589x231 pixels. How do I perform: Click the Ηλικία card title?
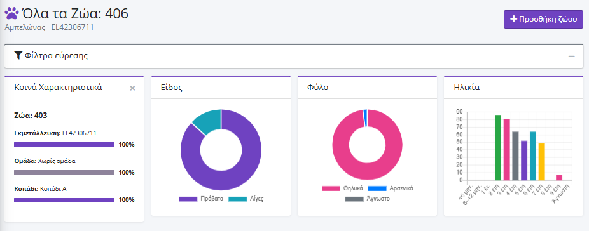[x=466, y=88]
